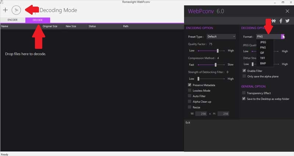Viewport: 294px width, 156px height.
Task: Tick the Auto Filter checkbox
Action: coord(190,96)
